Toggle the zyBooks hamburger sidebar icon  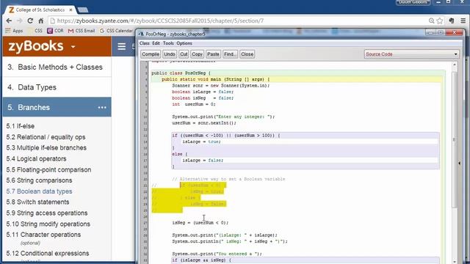[x=121, y=46]
